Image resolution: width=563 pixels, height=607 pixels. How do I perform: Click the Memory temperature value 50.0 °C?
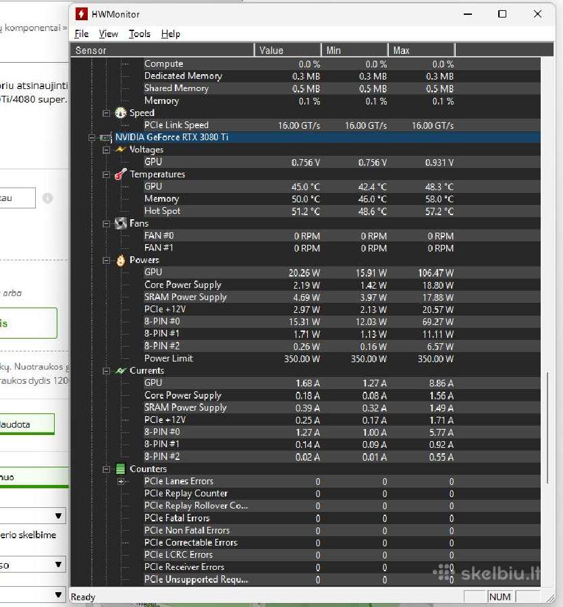tap(306, 199)
